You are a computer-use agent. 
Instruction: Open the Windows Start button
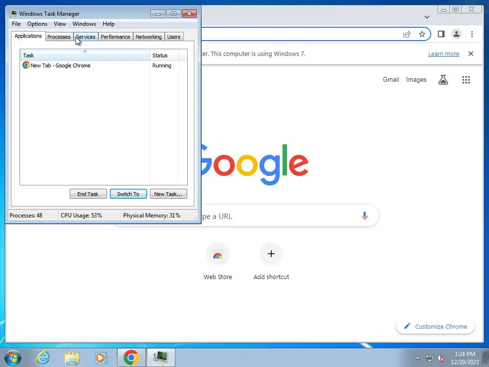coord(13,357)
